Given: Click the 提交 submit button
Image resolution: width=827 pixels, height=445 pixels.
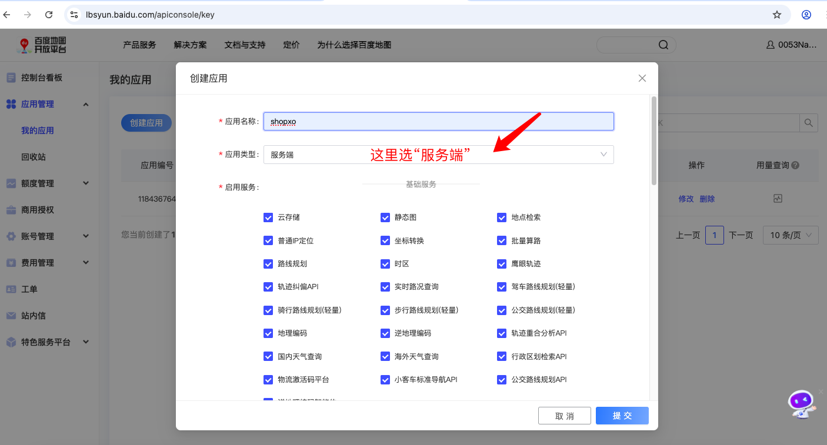Looking at the screenshot, I should (x=622, y=416).
